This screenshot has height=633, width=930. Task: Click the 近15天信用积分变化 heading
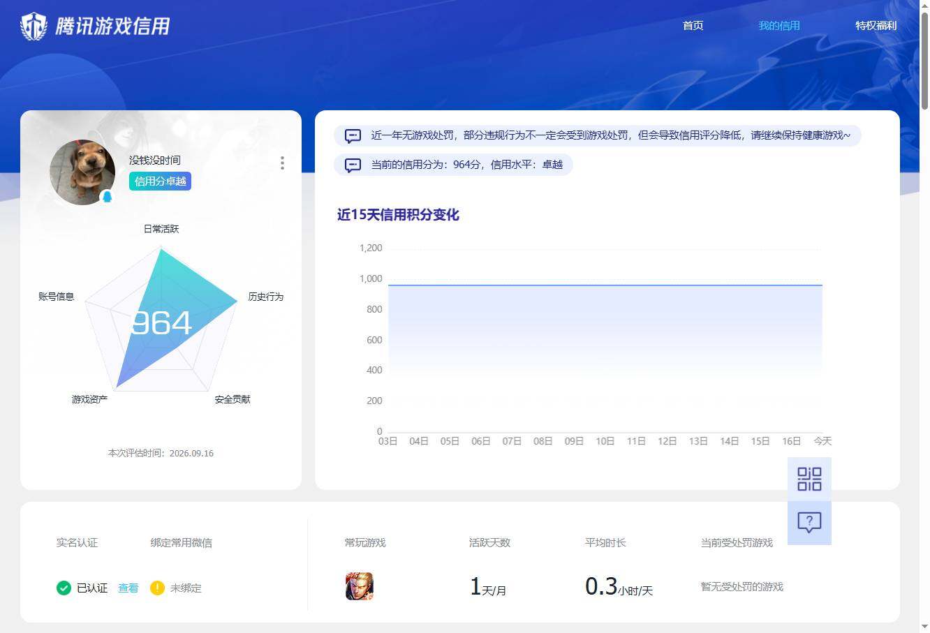pos(398,215)
